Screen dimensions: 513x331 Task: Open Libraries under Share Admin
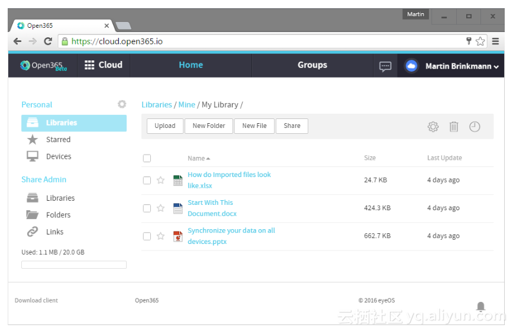[x=60, y=198]
